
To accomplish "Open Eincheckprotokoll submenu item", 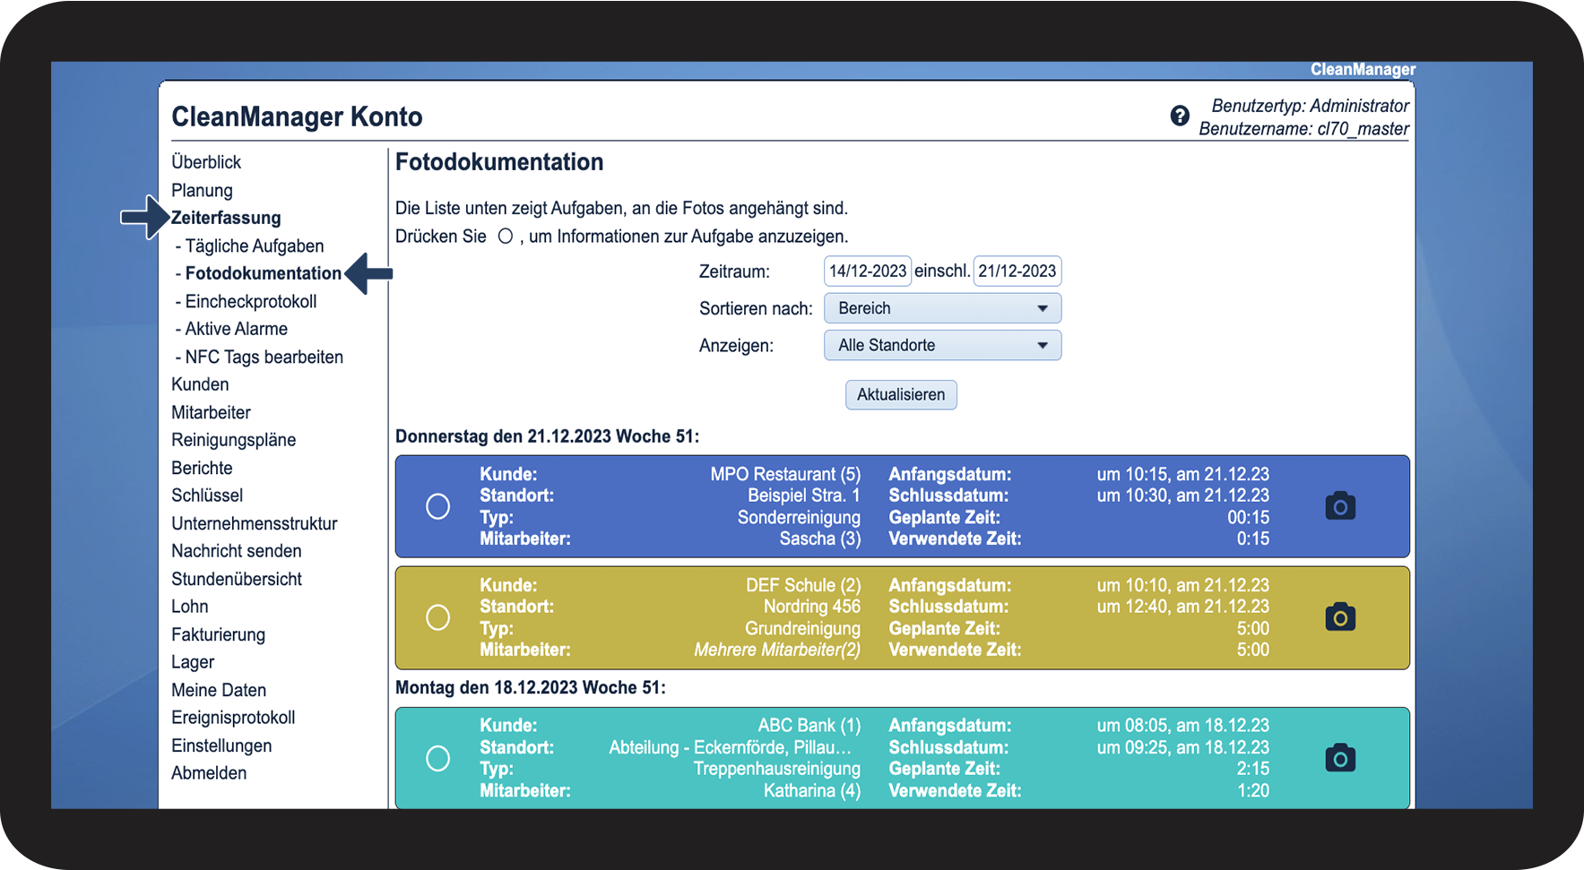I will tap(250, 301).
